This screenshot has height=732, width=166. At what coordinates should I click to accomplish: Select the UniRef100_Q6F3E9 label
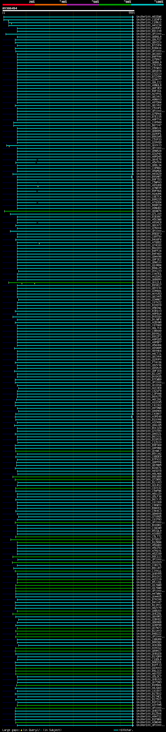pos(149,88)
